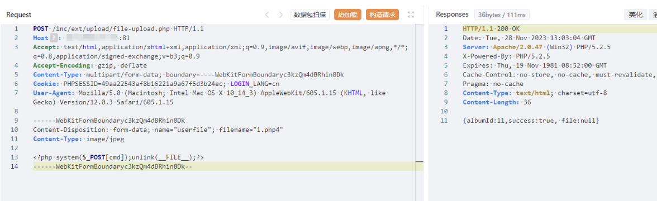Click the Accept-Encoding: gzip, deflate line
Image resolution: width=657 pixels, height=201 pixels.
(90, 66)
